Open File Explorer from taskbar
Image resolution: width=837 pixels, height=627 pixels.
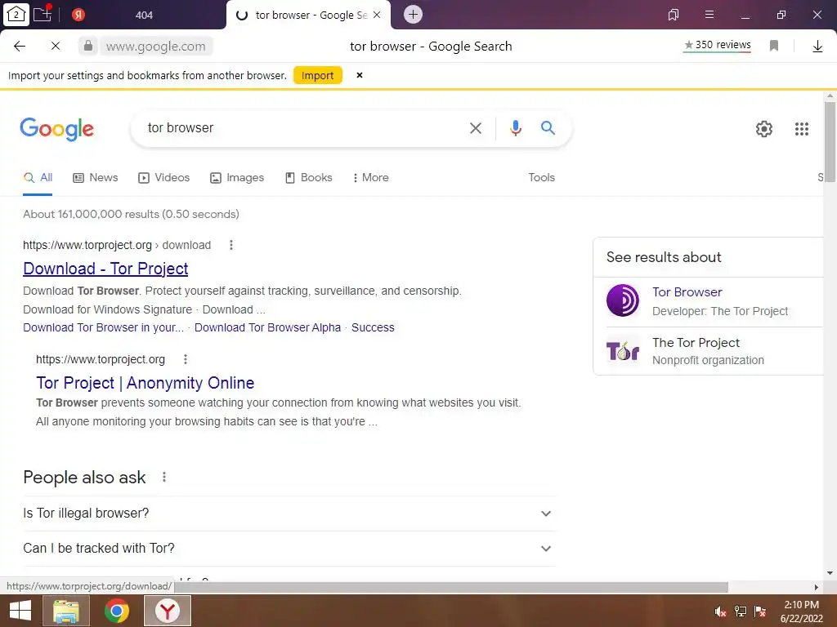(x=66, y=611)
